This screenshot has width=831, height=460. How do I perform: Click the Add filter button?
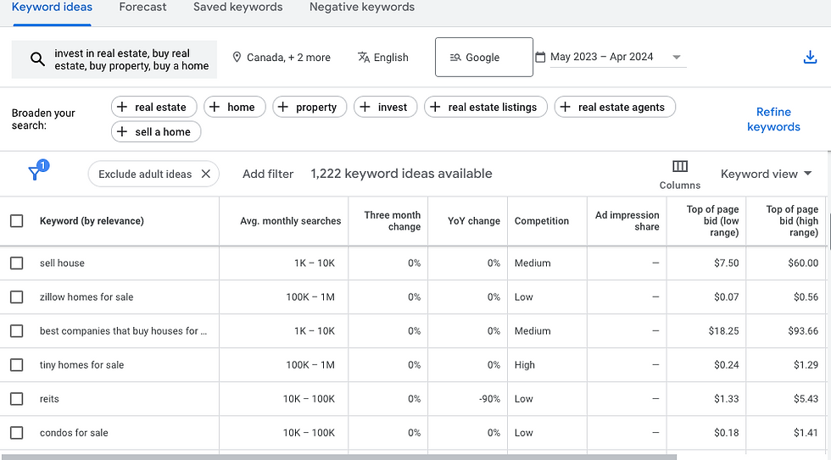[268, 174]
